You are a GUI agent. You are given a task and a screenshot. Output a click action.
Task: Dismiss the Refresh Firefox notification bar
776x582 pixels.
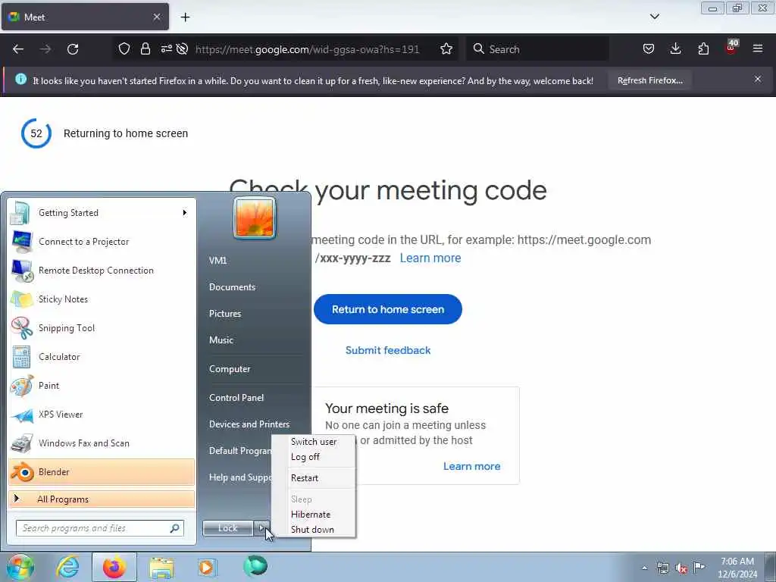758,79
